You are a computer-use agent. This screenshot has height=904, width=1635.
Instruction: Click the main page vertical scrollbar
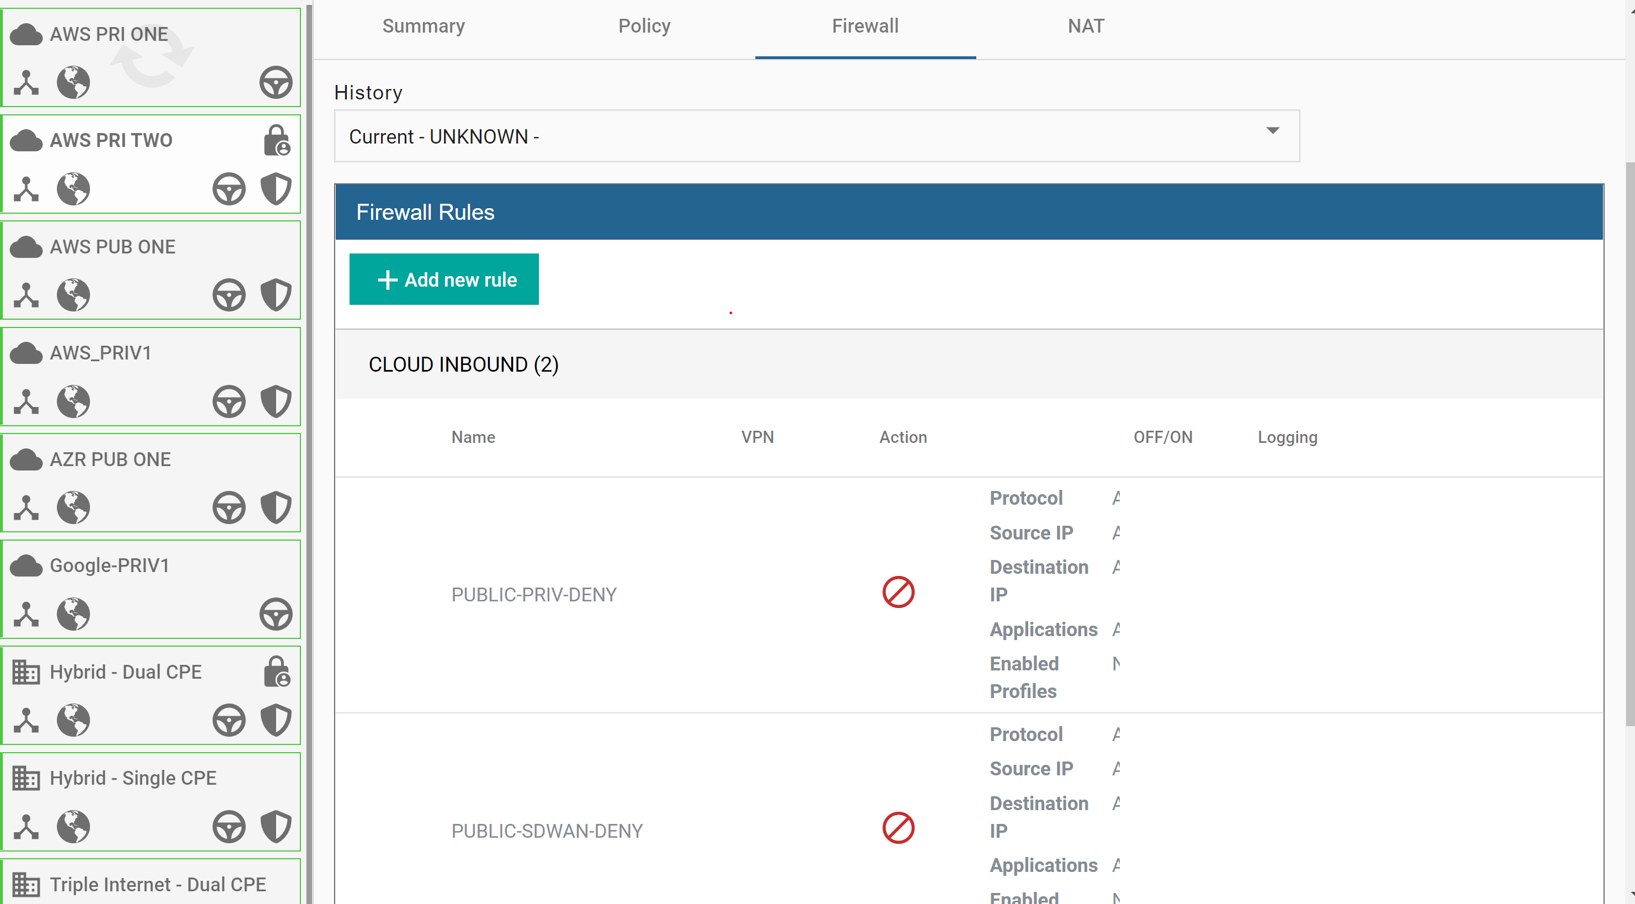pyautogui.click(x=1630, y=445)
